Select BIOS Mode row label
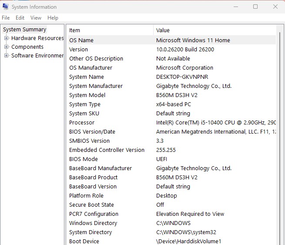 point(83,159)
